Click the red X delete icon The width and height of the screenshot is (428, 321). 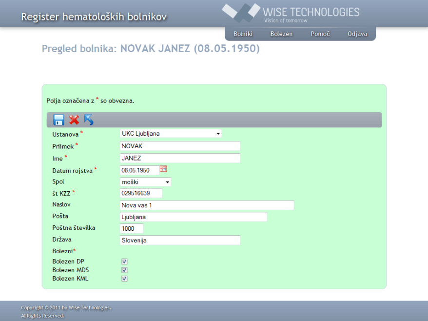click(x=74, y=120)
